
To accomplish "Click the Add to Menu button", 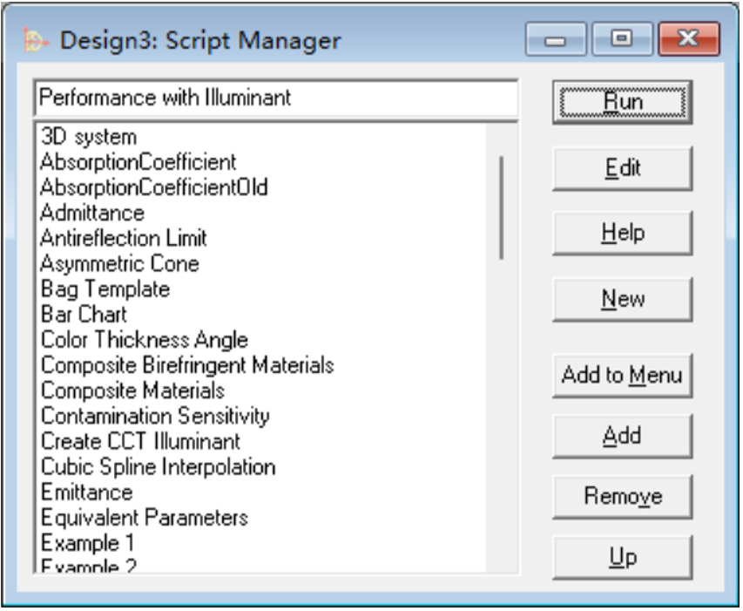I will (x=622, y=376).
